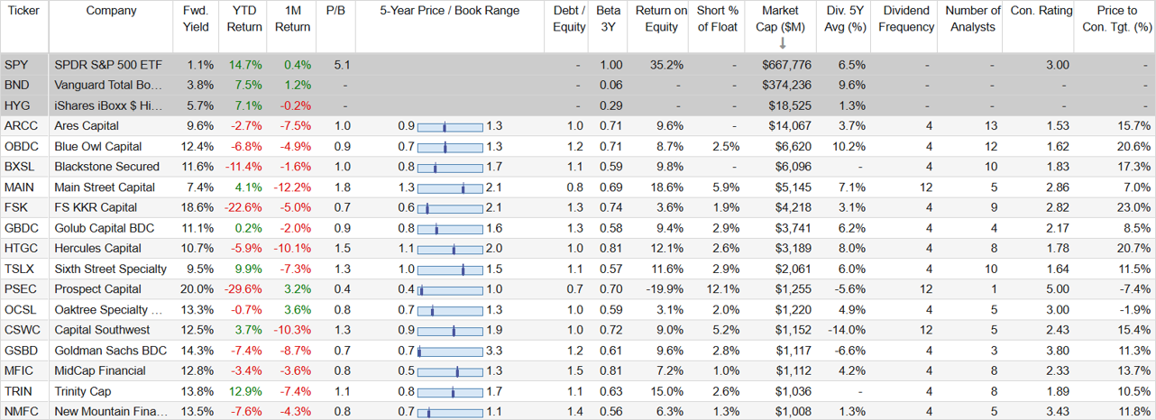
Task: Click the $667,776 market cap value
Action: point(786,65)
